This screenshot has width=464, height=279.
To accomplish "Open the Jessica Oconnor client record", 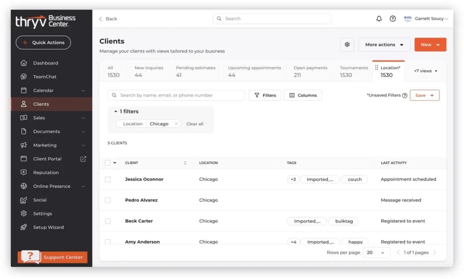I will pyautogui.click(x=144, y=179).
